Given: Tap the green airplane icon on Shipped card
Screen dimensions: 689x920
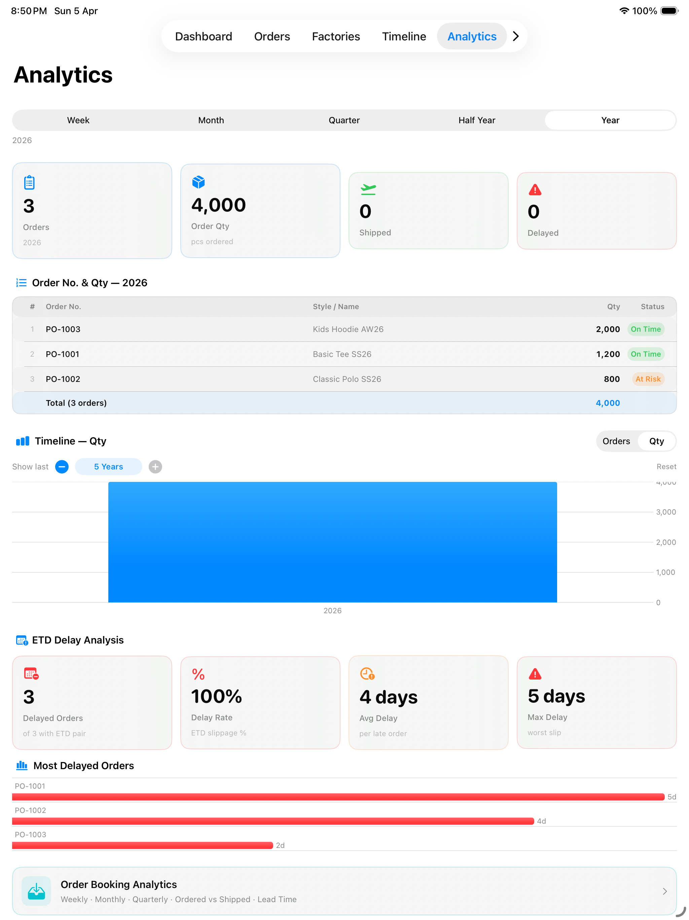Looking at the screenshot, I should tap(368, 189).
